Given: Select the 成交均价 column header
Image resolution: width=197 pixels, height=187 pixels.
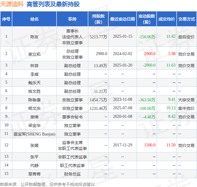Looking at the screenshot, I should click(167, 19).
